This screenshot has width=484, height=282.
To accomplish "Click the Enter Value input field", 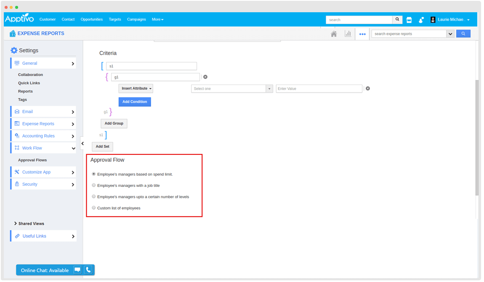I will pos(319,89).
